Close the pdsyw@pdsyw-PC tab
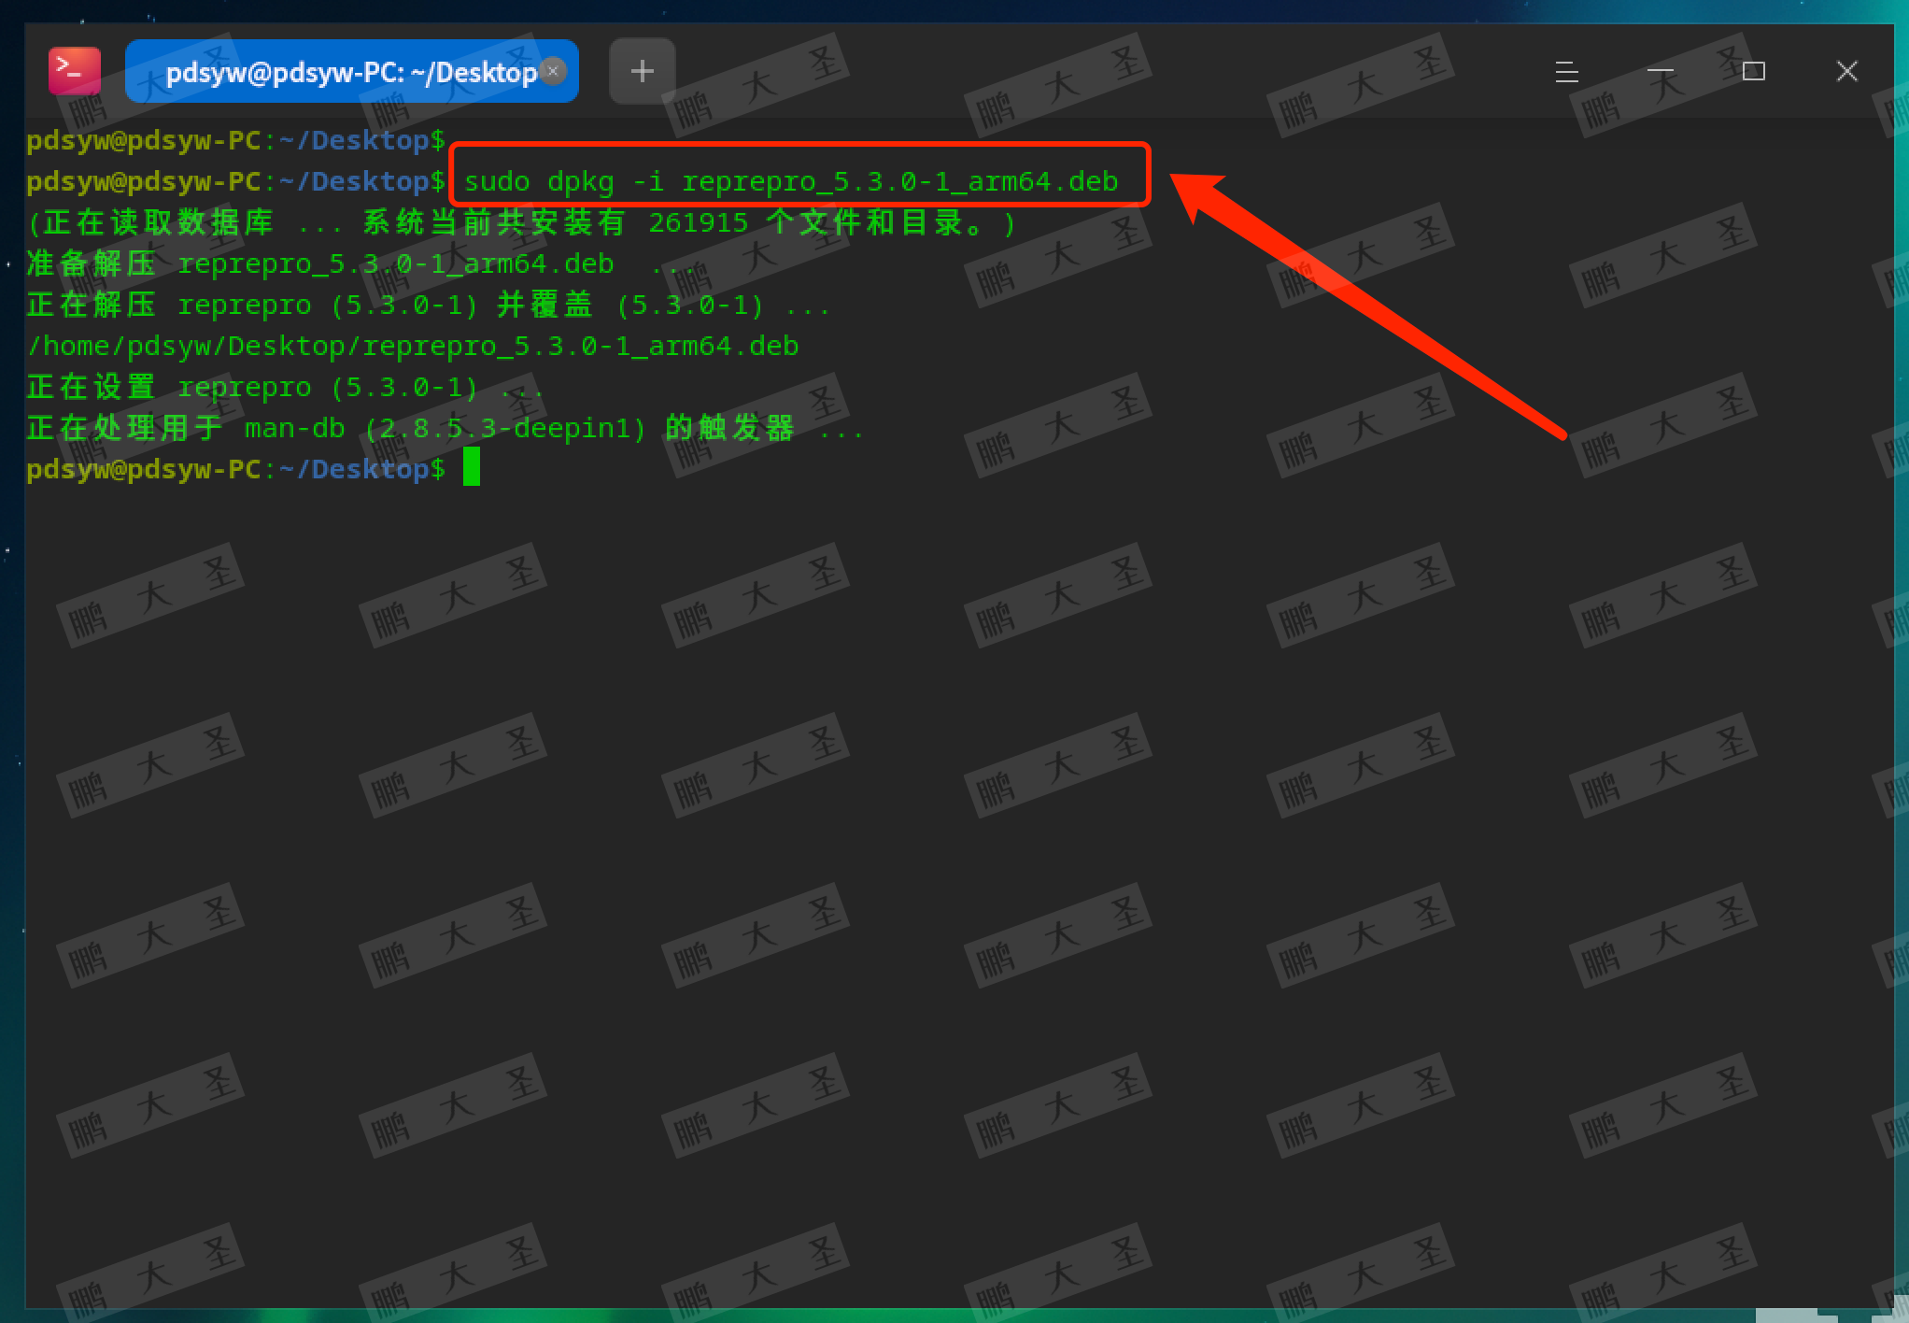This screenshot has height=1323, width=1909. 553,71
